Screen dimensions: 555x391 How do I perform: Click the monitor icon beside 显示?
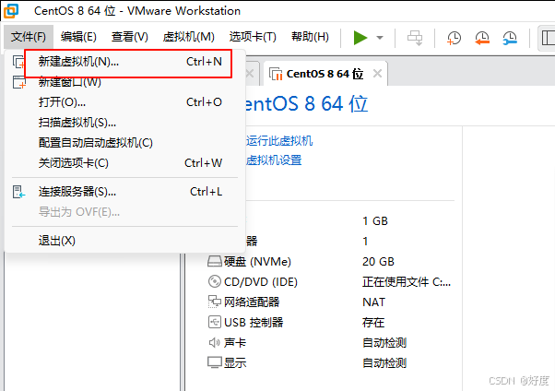point(215,362)
